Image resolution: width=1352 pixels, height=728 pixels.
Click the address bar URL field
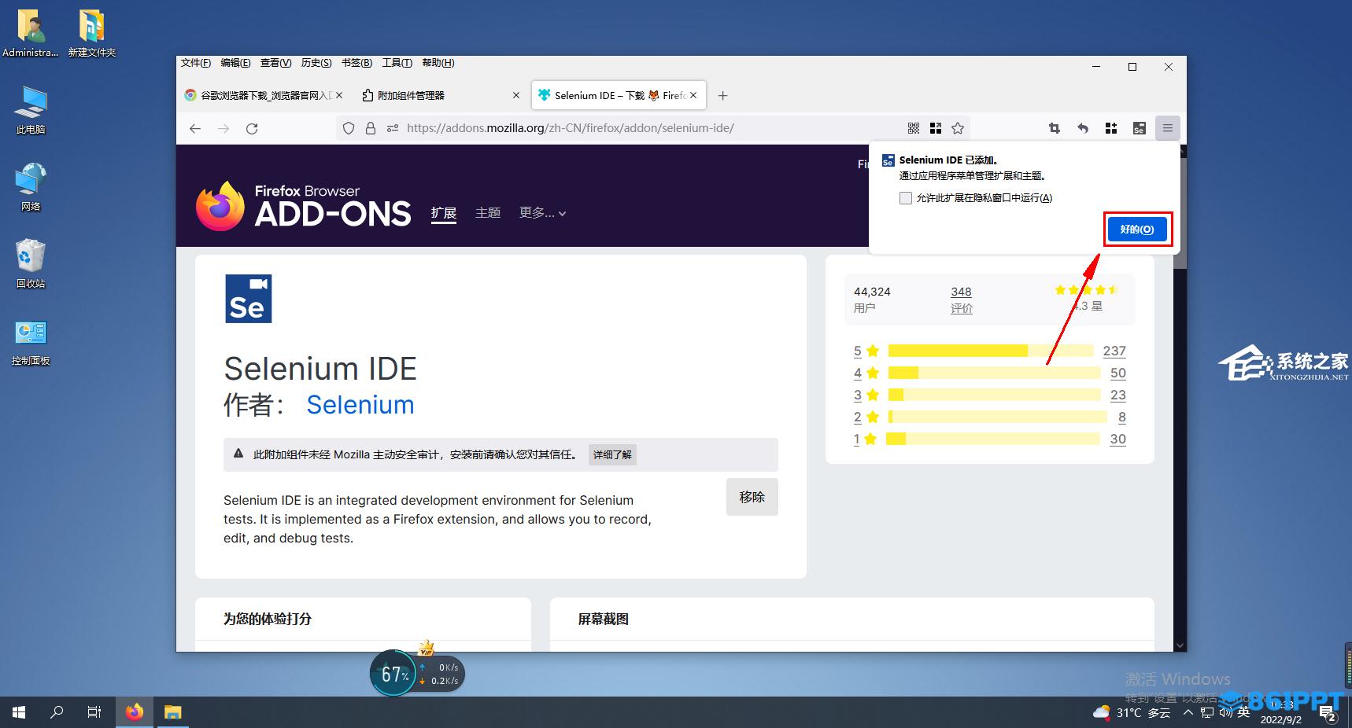click(x=653, y=128)
